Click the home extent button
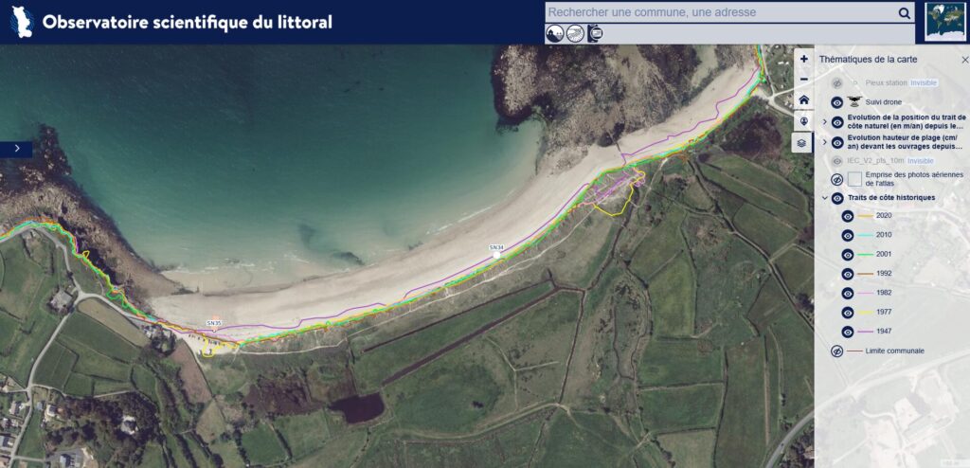The height and width of the screenshot is (468, 970). coord(803,99)
